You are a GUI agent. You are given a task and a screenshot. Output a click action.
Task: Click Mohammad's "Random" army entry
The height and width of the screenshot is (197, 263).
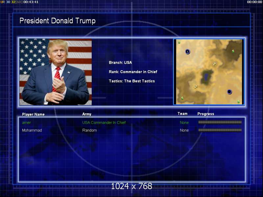(x=89, y=130)
